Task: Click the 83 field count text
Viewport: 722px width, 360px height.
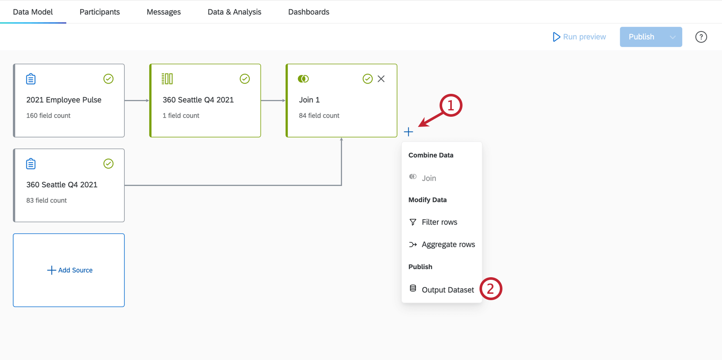Action: pos(47,200)
